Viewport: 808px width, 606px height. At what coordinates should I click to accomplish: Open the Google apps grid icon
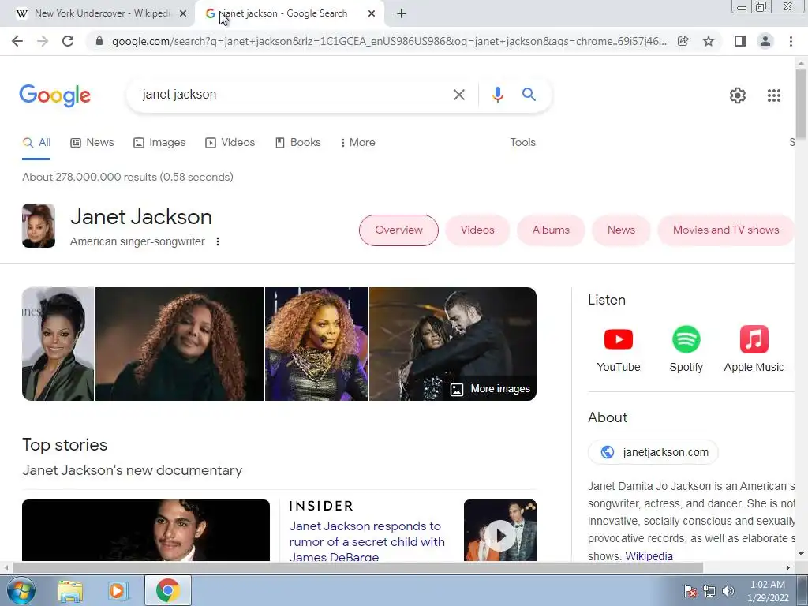tap(773, 95)
